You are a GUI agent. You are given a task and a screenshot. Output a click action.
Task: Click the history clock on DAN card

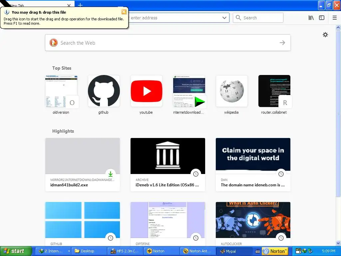(281, 174)
